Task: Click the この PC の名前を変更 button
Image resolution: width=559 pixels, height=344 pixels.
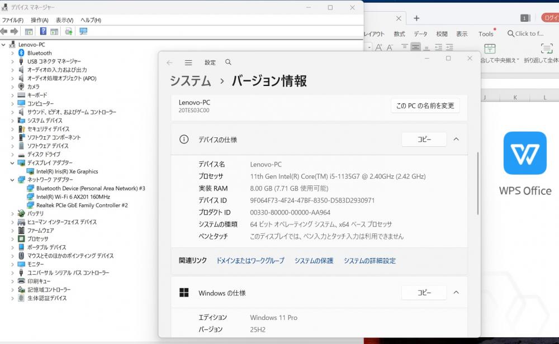Action: [425, 106]
